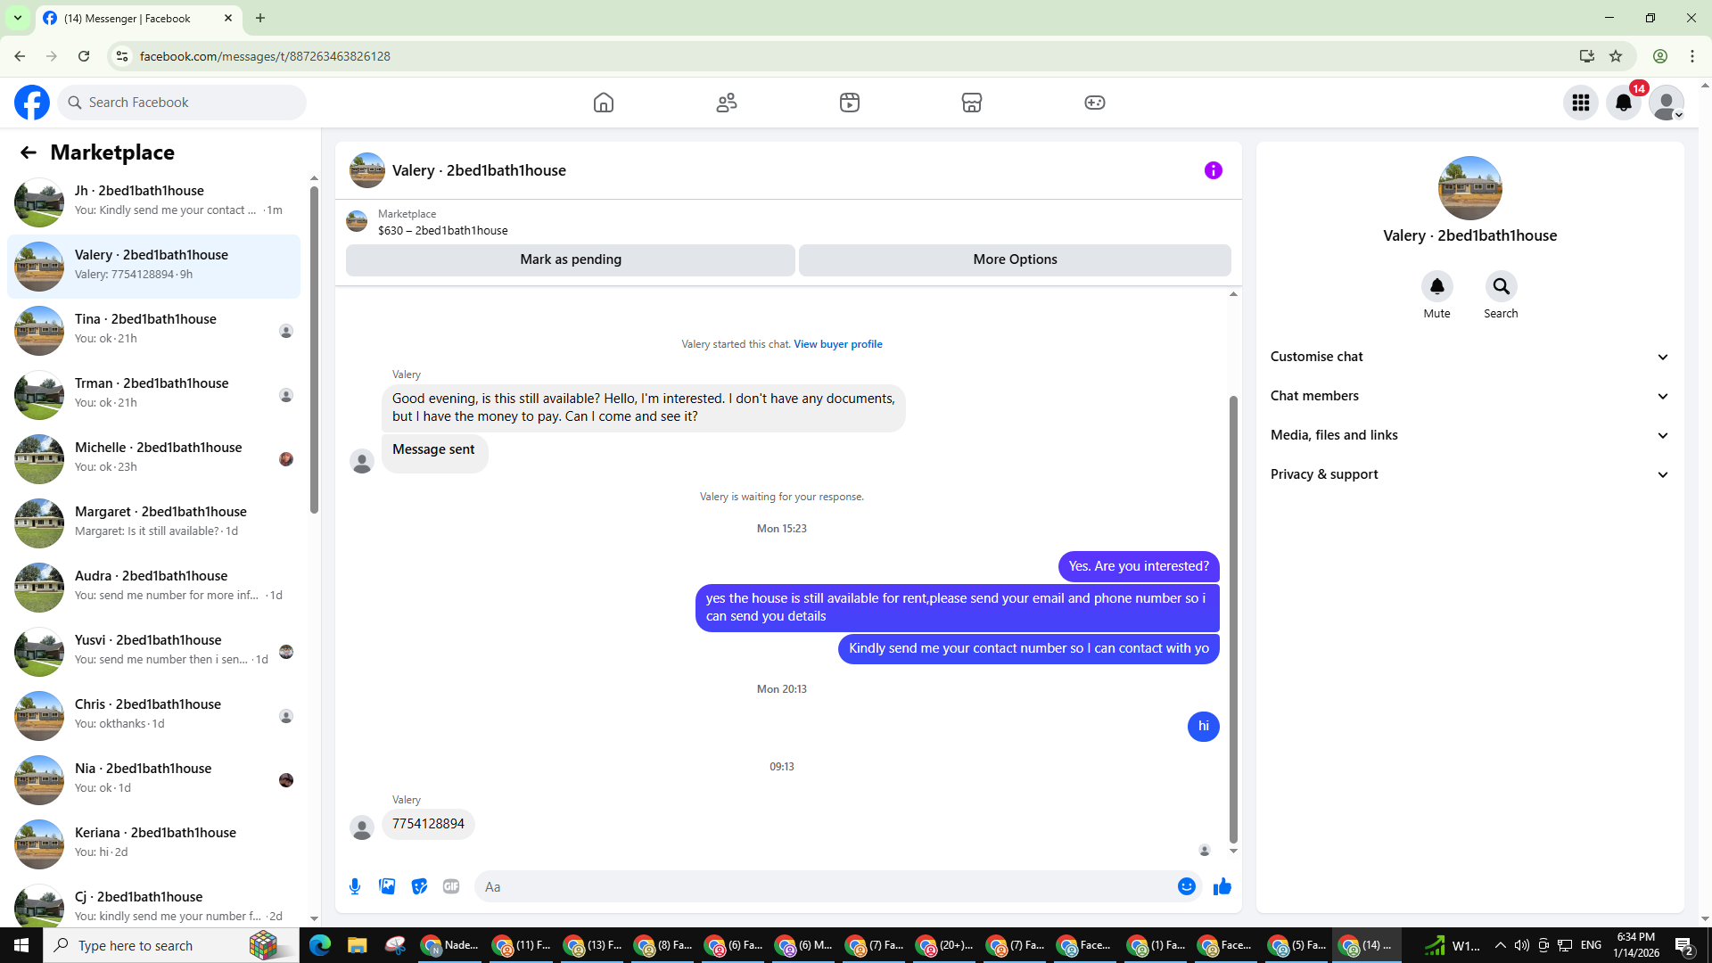Search within the conversation

point(1501,286)
